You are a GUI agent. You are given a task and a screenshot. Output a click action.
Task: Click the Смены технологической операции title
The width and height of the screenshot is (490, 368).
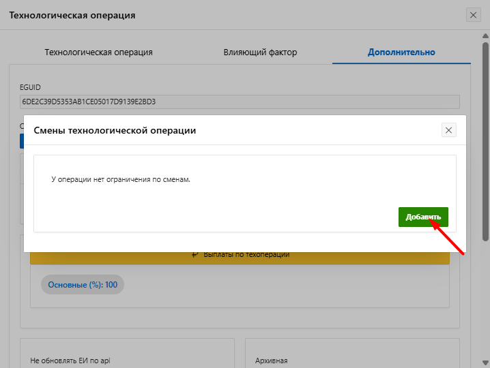click(x=115, y=130)
